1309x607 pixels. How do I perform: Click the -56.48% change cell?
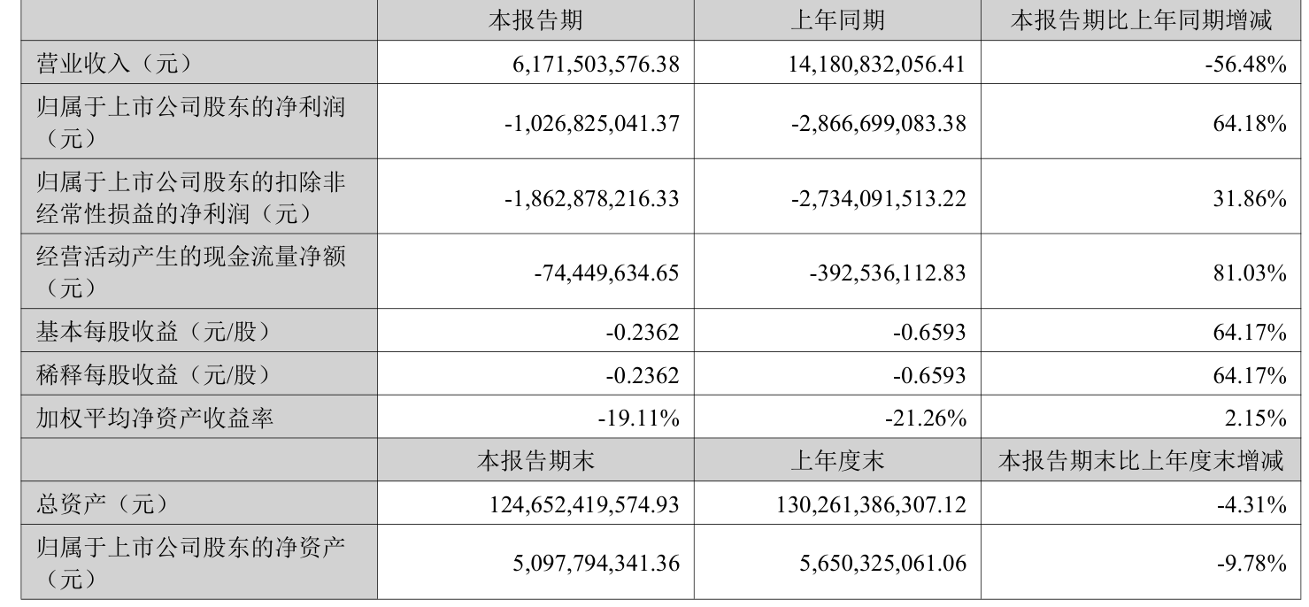1244,64
